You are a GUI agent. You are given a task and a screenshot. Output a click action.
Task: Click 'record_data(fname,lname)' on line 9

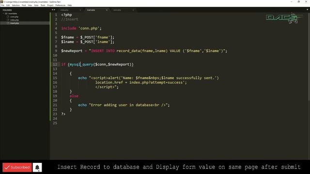pyautogui.click(x=142, y=51)
